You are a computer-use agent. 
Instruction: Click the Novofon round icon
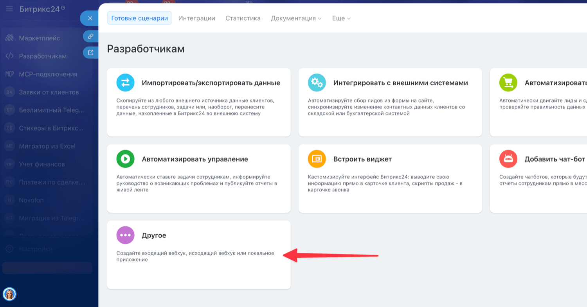click(x=9, y=200)
